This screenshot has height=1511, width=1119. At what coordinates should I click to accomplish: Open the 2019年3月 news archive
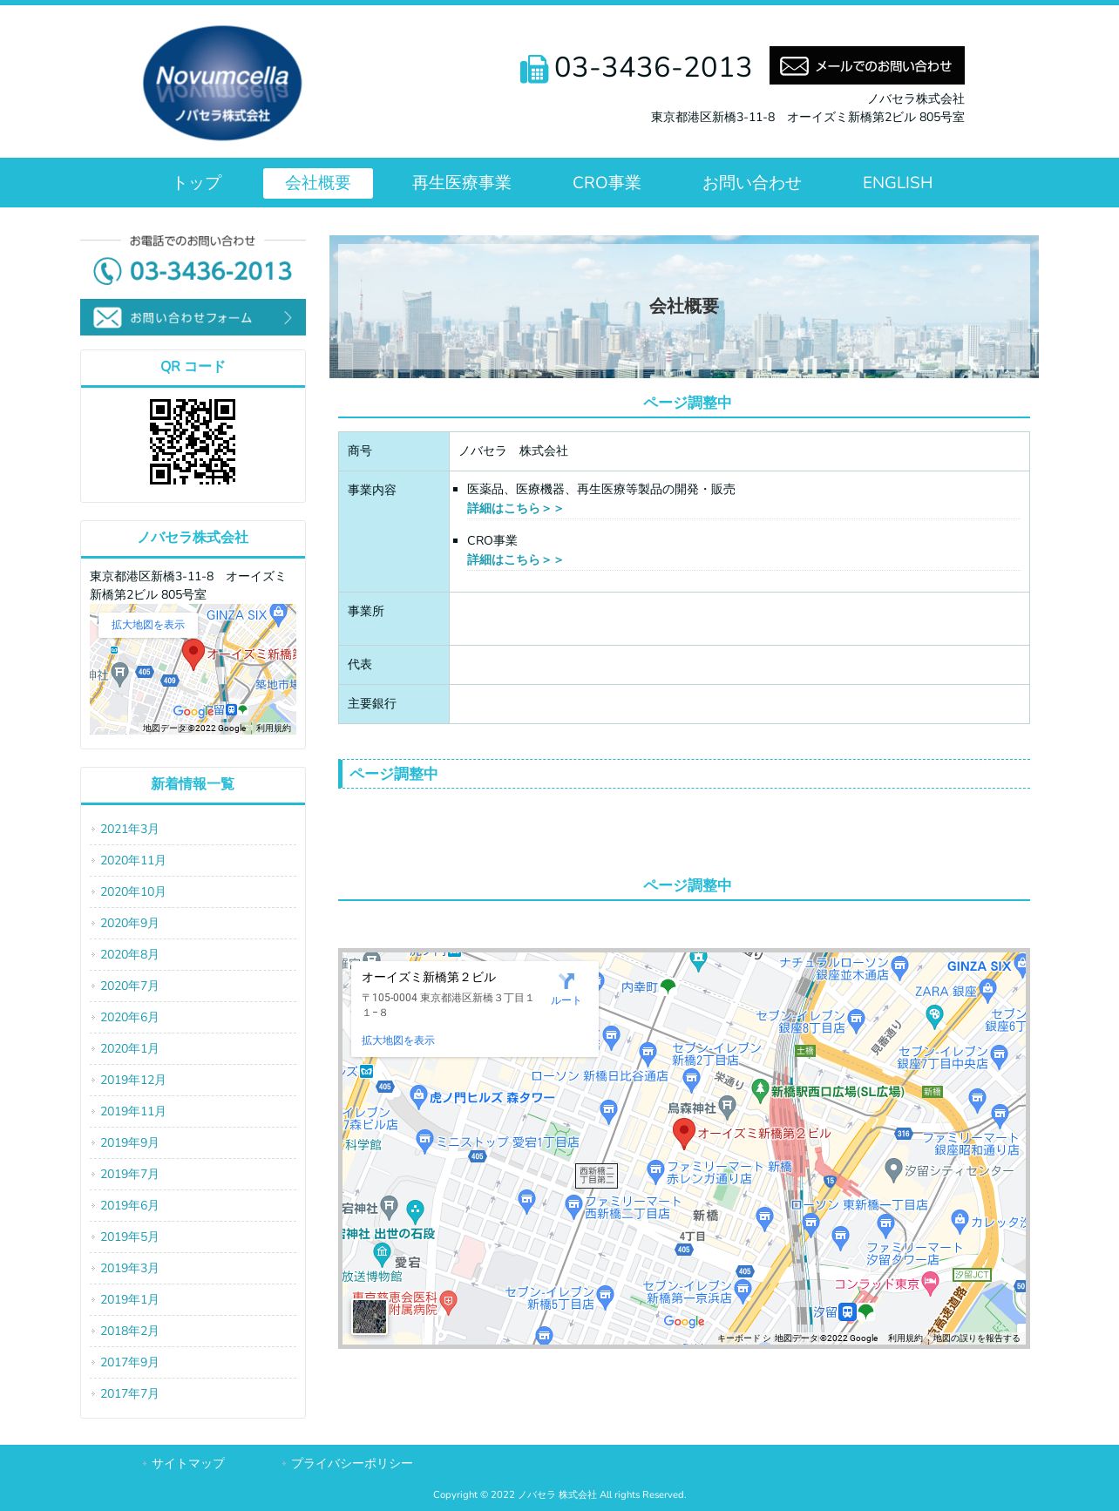click(130, 1268)
